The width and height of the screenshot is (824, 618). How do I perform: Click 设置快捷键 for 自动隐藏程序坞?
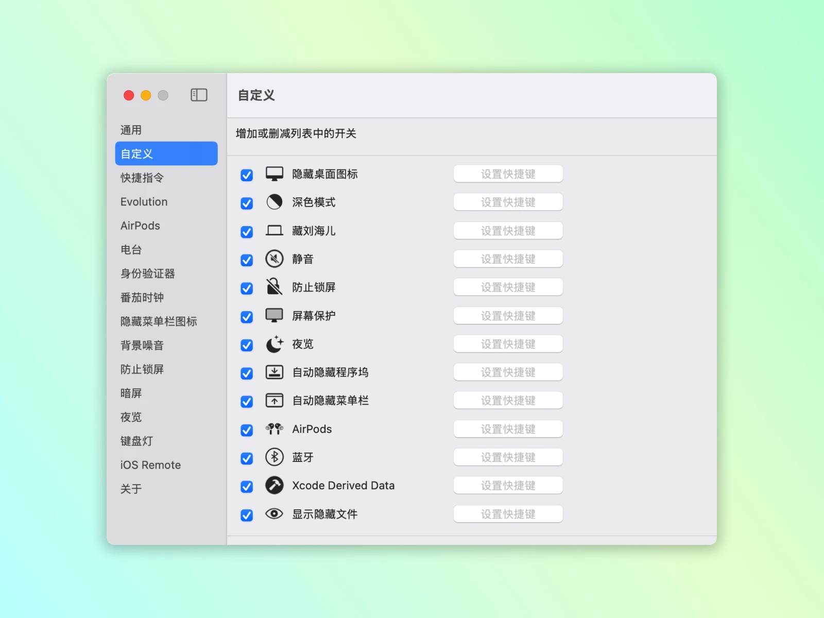click(x=508, y=372)
